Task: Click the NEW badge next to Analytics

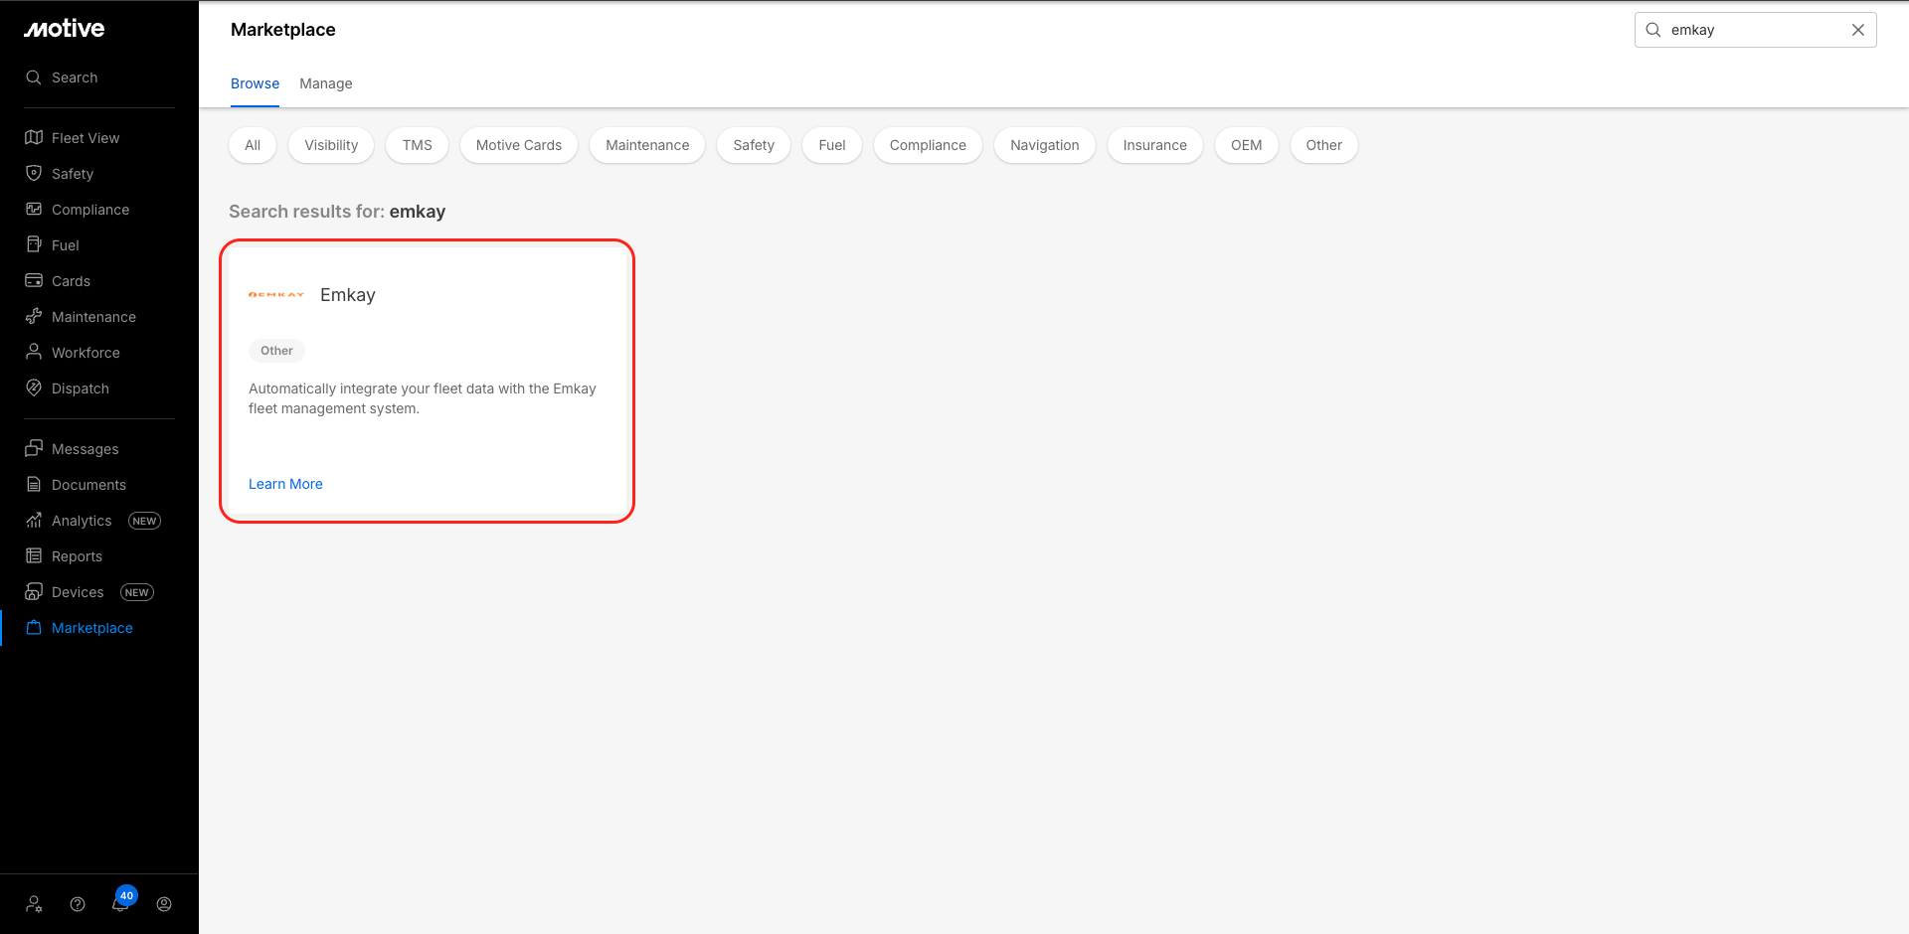Action: pos(144,521)
